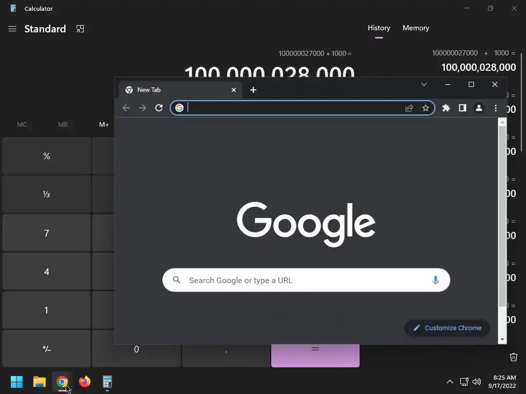Click Google icon in address bar

tap(179, 108)
